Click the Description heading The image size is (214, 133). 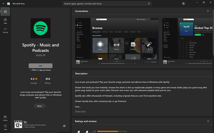click(81, 73)
